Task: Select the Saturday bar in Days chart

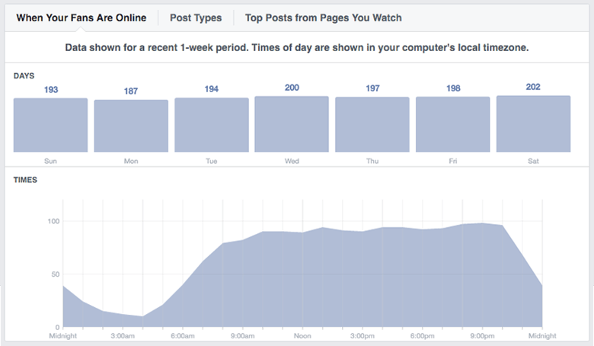Action: tap(533, 123)
